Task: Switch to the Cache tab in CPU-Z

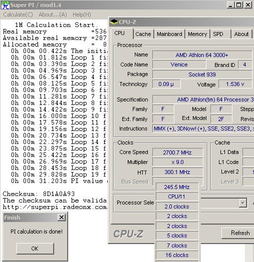Action: (x=143, y=34)
